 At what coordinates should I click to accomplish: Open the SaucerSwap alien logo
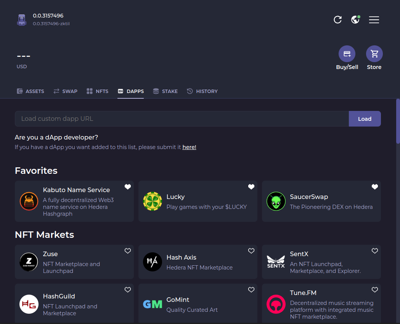pyautogui.click(x=276, y=201)
